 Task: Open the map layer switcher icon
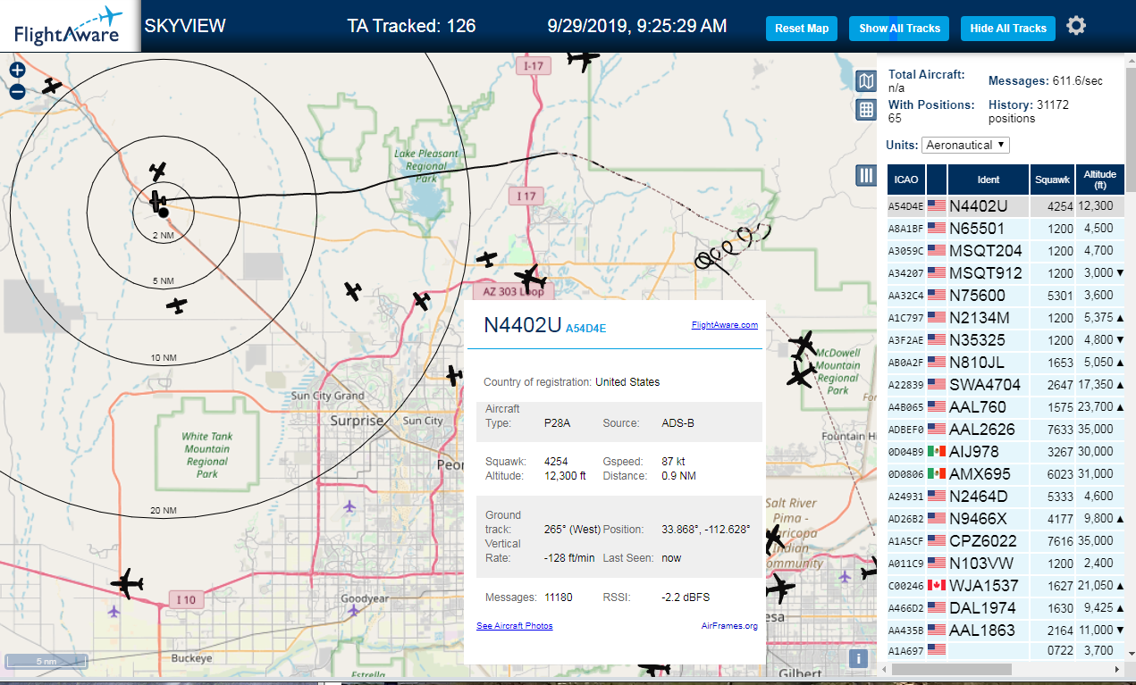[865, 82]
